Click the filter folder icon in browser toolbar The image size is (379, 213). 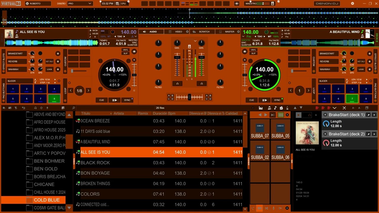[16, 108]
